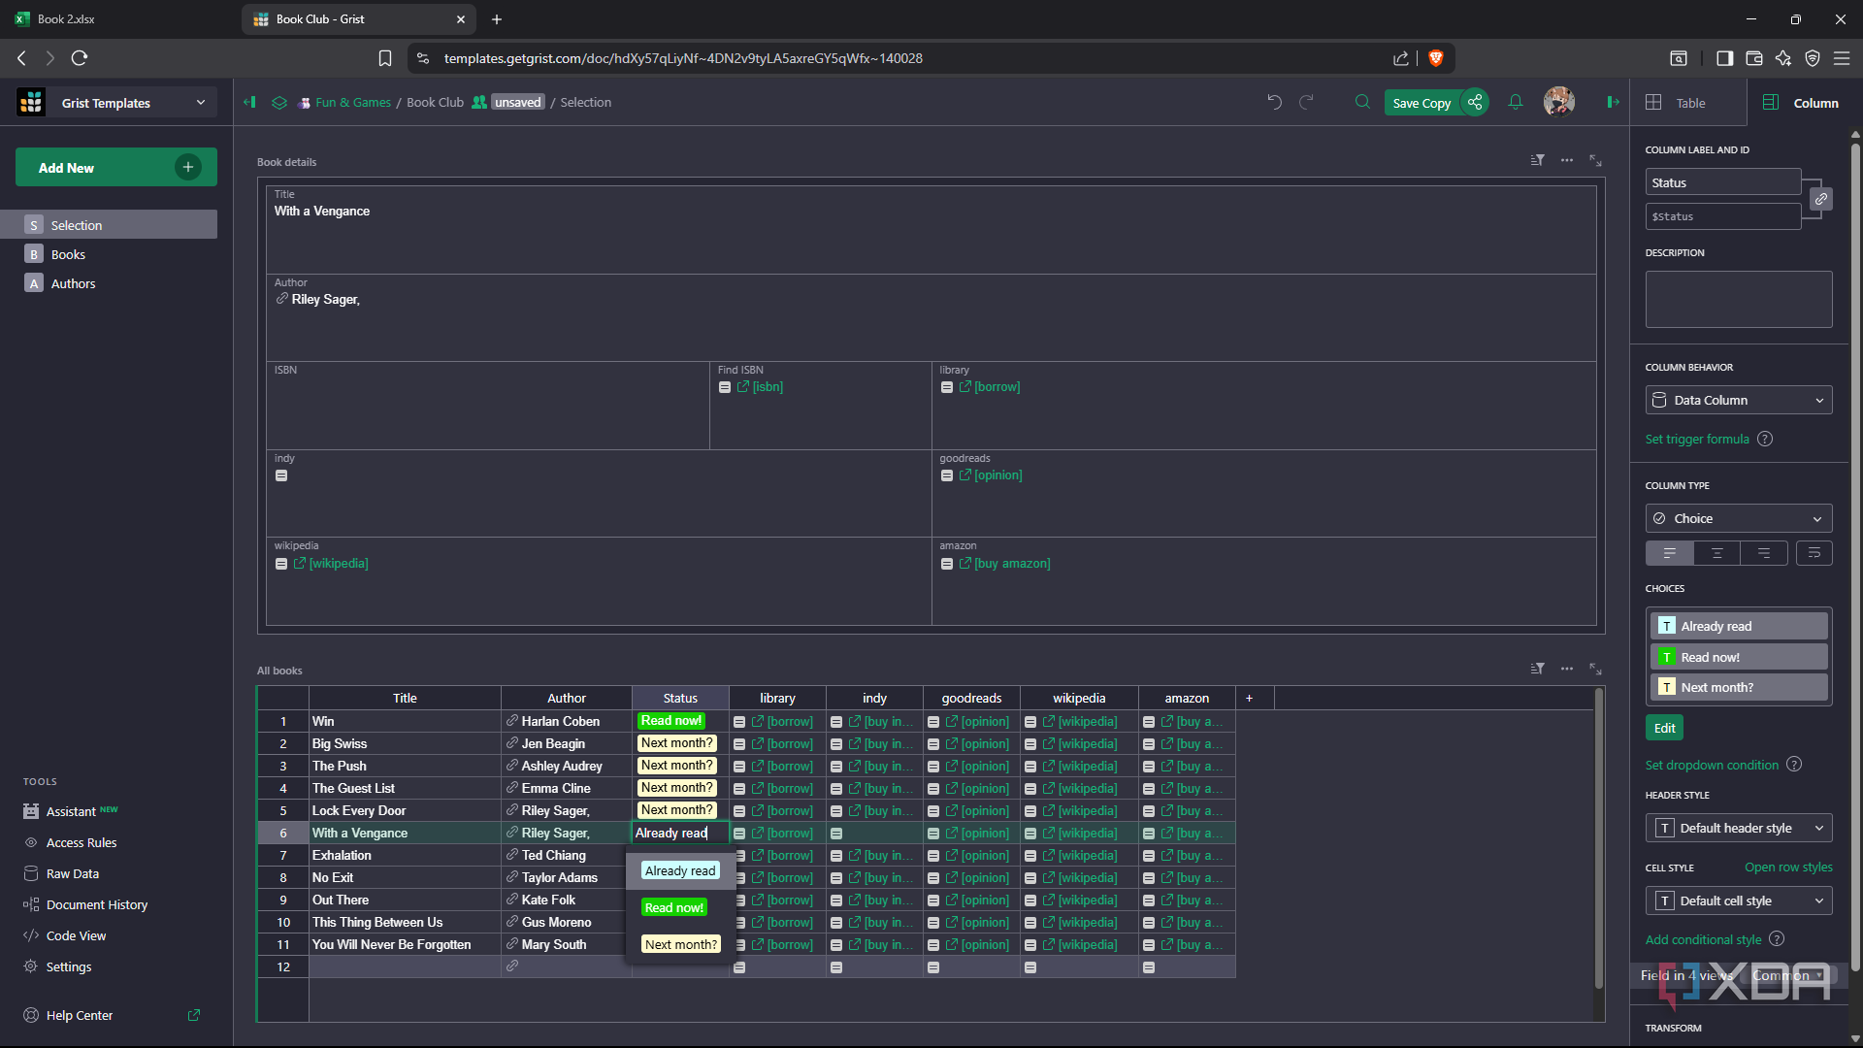Image resolution: width=1863 pixels, height=1048 pixels.
Task: Open search with magnifier icon
Action: 1362,102
